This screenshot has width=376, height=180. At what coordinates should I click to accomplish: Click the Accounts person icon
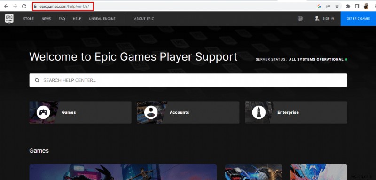[151, 112]
